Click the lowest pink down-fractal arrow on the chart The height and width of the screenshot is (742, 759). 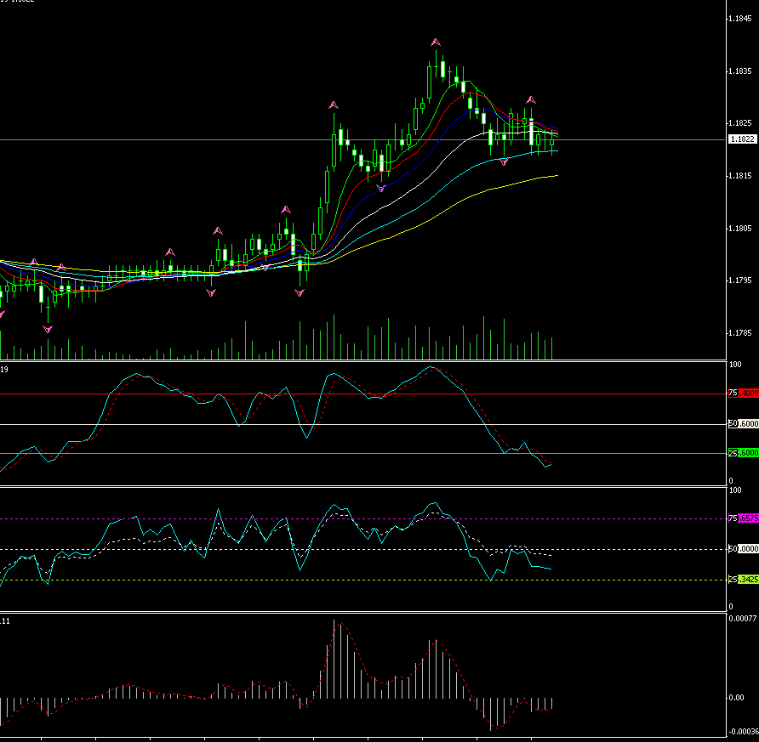[48, 330]
